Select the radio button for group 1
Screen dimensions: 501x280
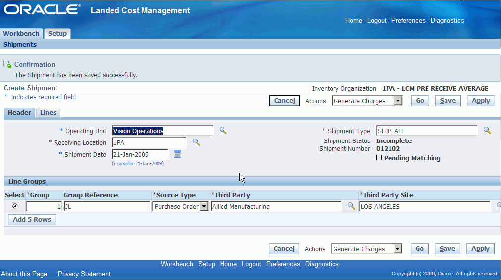15,206
